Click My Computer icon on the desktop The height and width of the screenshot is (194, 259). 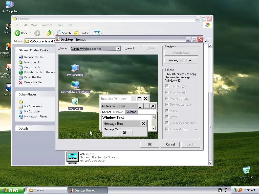click(10, 5)
